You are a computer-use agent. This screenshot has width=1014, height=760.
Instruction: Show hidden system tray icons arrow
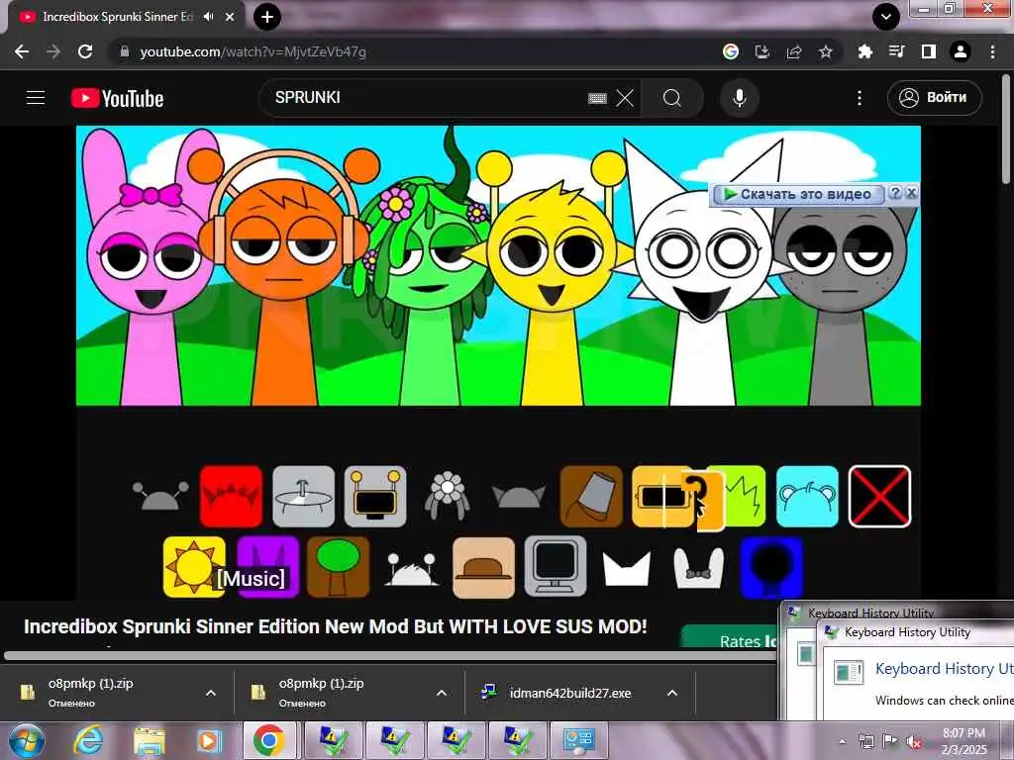[x=842, y=741]
